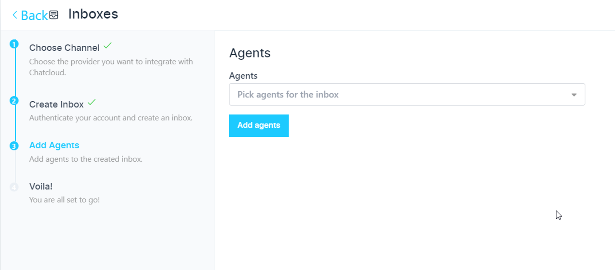615x270 pixels.
Task: Click the Inboxes page title
Action: [93, 14]
